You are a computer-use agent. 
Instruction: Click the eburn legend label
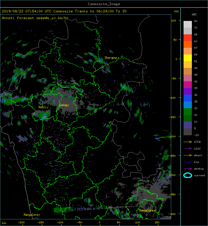(198, 155)
